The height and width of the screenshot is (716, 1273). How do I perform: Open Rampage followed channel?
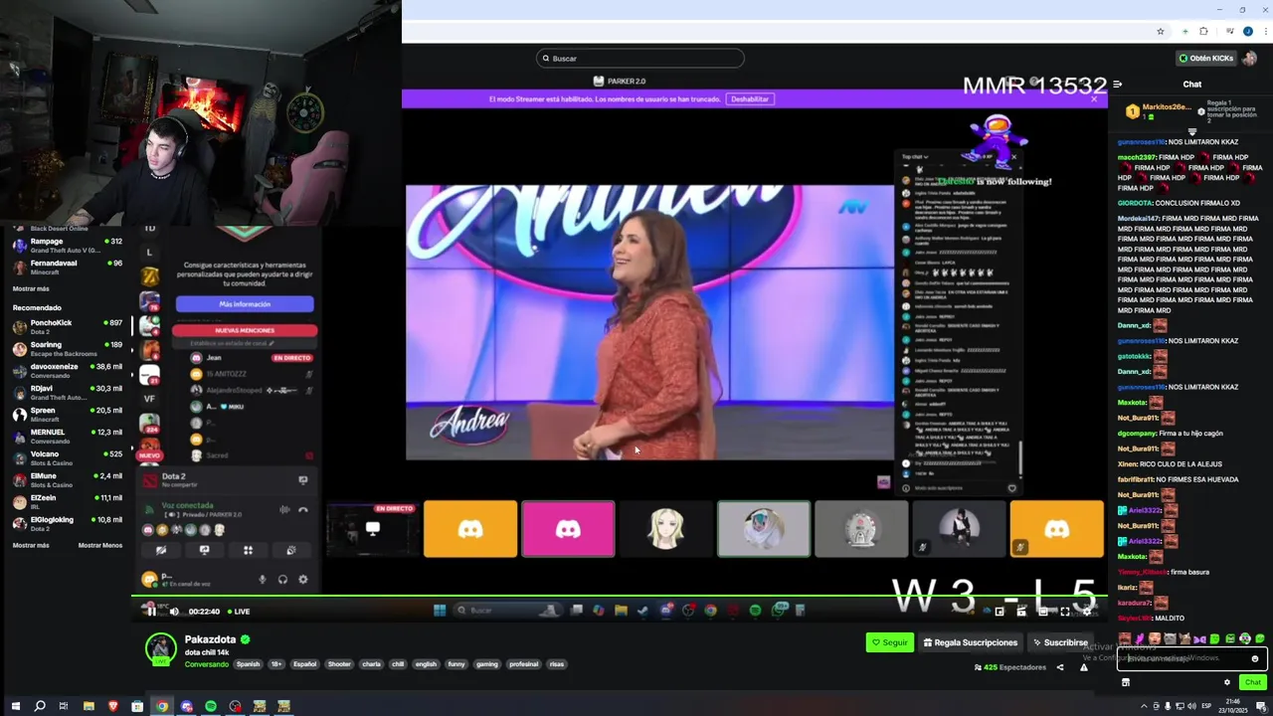point(68,245)
